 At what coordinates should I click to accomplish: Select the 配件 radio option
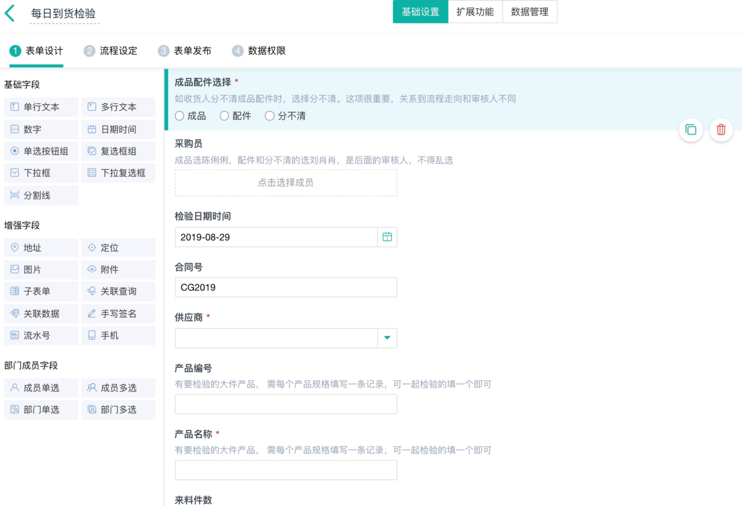(x=224, y=116)
